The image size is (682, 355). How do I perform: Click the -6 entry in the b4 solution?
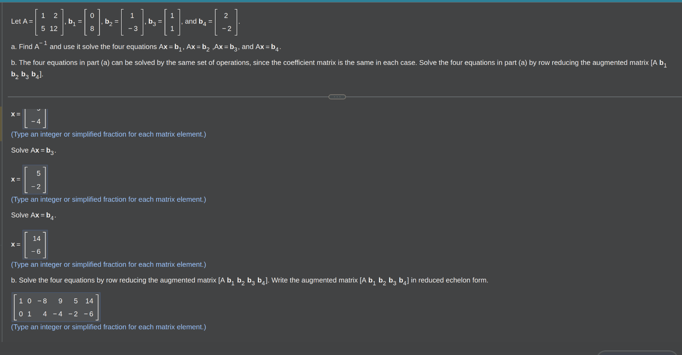(36, 252)
